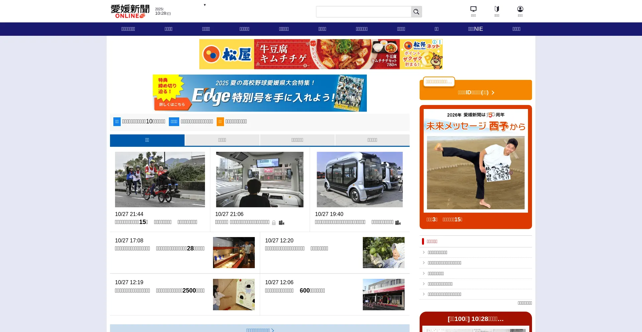Open the last item in the navy navigation bar
Image resolution: width=642 pixels, height=332 pixels.
[516, 29]
